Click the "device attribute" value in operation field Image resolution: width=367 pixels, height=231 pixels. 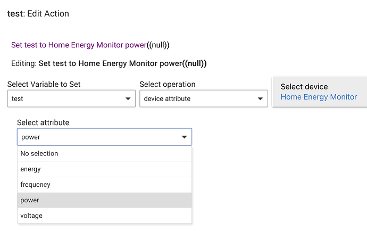(167, 99)
